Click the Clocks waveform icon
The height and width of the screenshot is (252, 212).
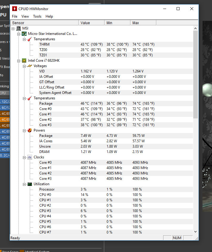[x=30, y=157]
